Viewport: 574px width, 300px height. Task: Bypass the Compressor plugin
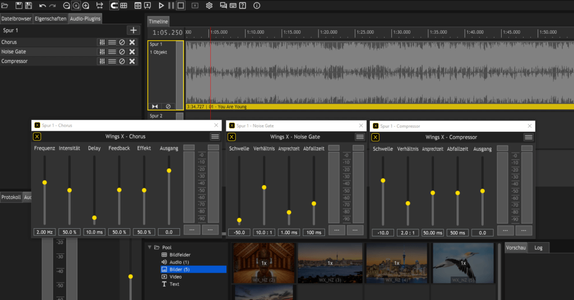point(122,61)
